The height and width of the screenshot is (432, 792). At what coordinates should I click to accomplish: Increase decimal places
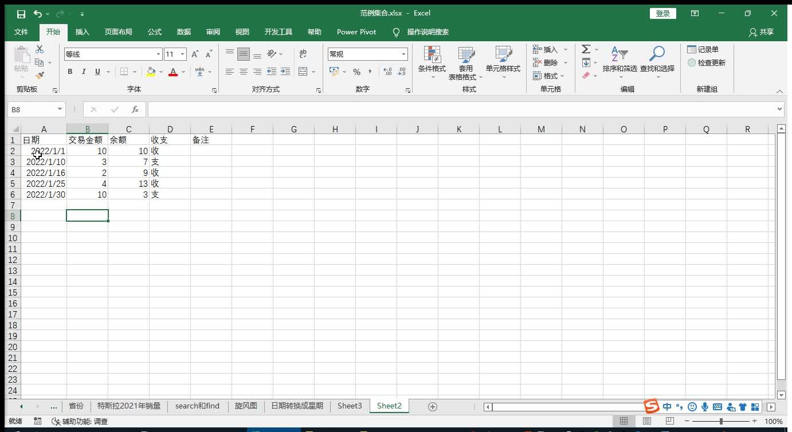click(x=387, y=72)
